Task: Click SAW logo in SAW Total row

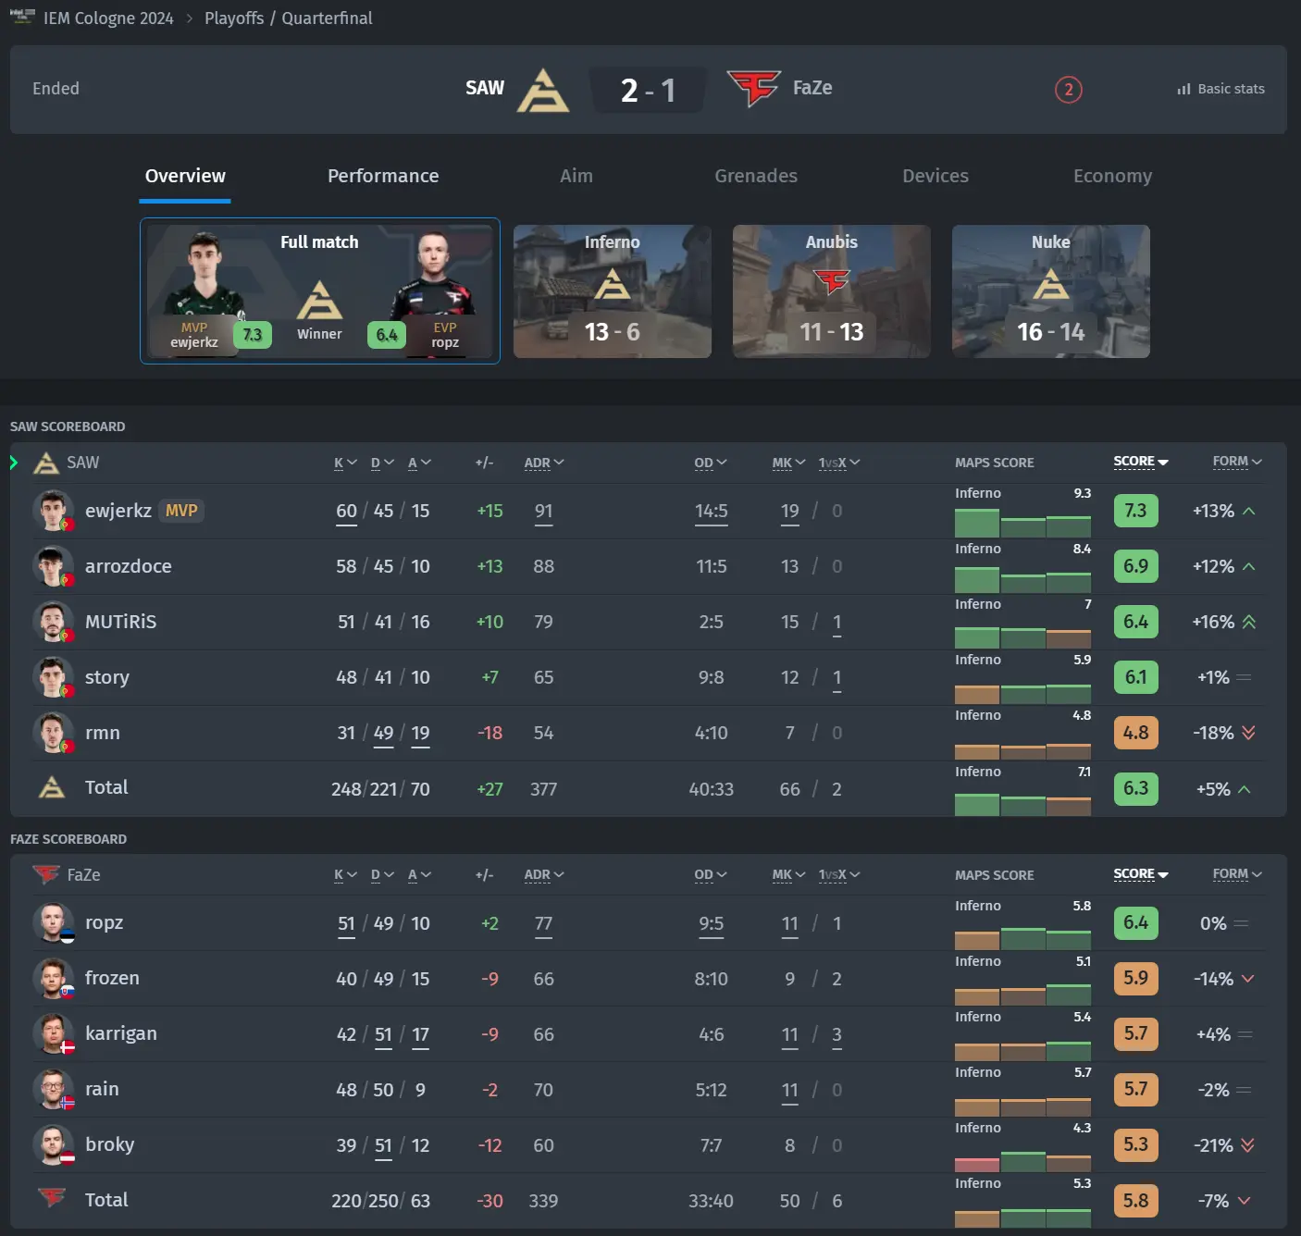Action: [x=52, y=787]
